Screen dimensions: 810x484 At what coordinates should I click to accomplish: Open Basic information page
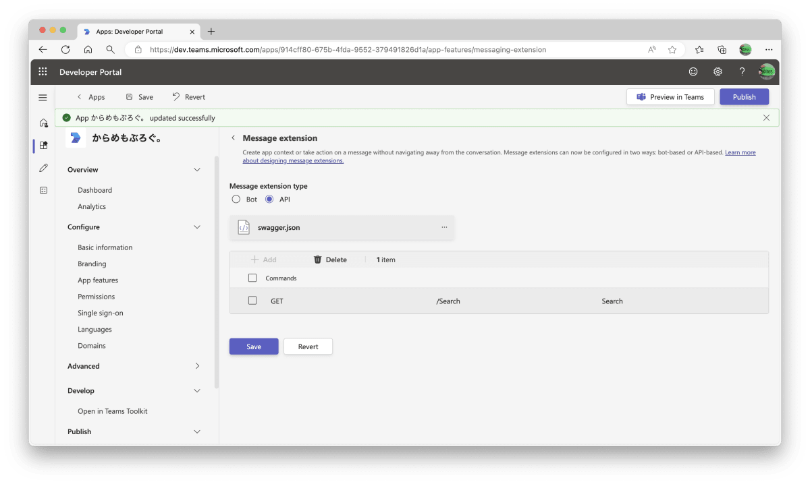105,247
